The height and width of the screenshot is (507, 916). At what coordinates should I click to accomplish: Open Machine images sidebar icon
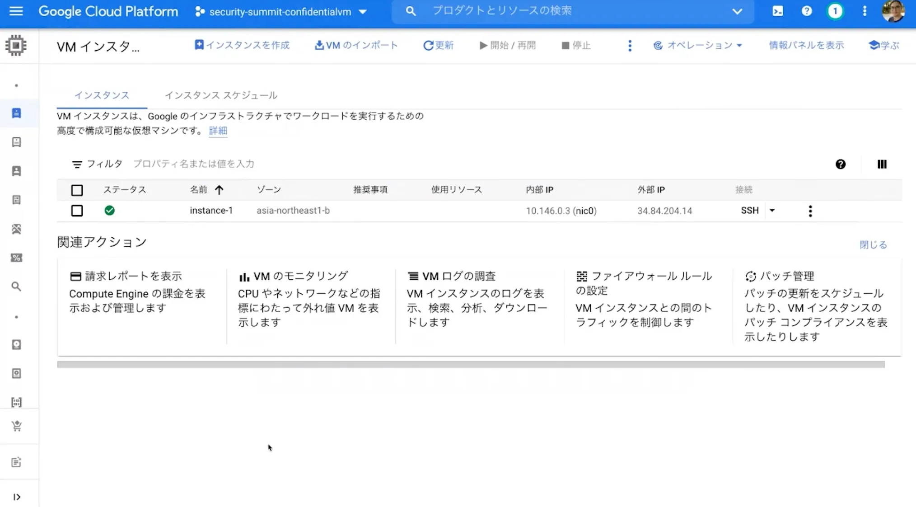[x=16, y=200]
